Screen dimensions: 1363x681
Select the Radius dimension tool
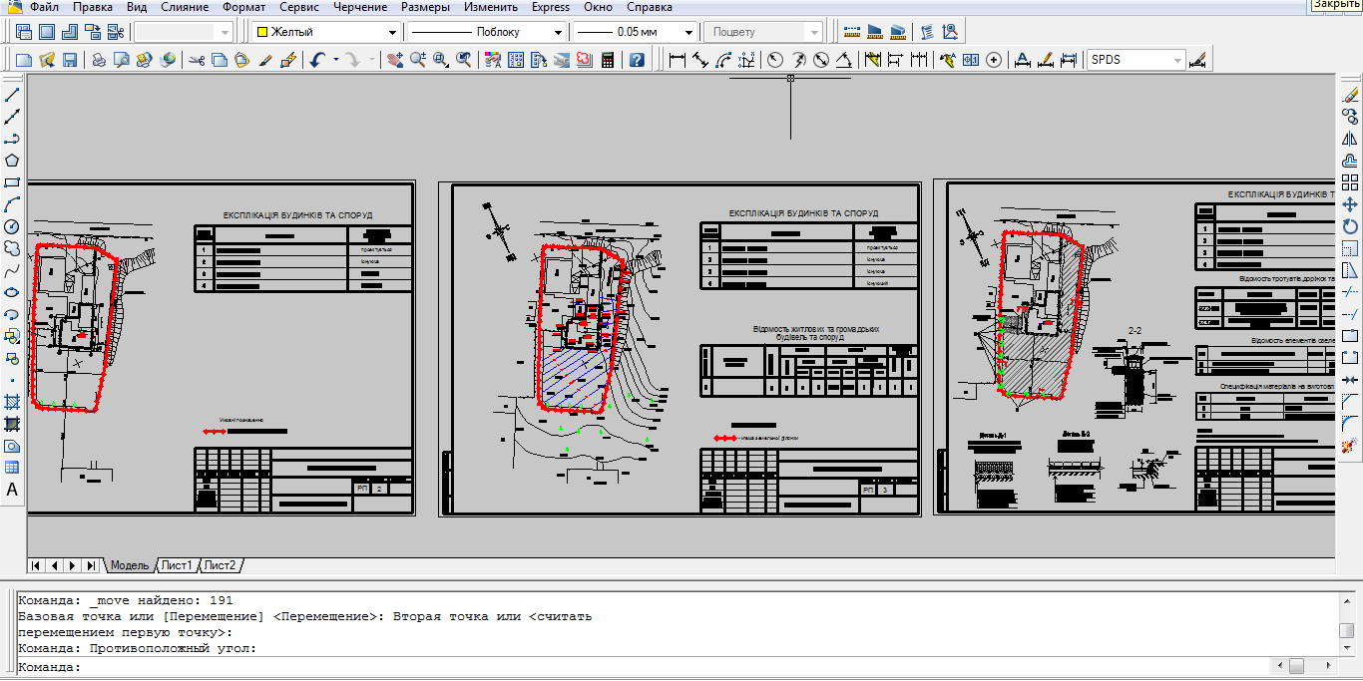[x=774, y=60]
